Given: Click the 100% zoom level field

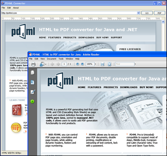Looking at the screenshot, I should coord(90,64).
